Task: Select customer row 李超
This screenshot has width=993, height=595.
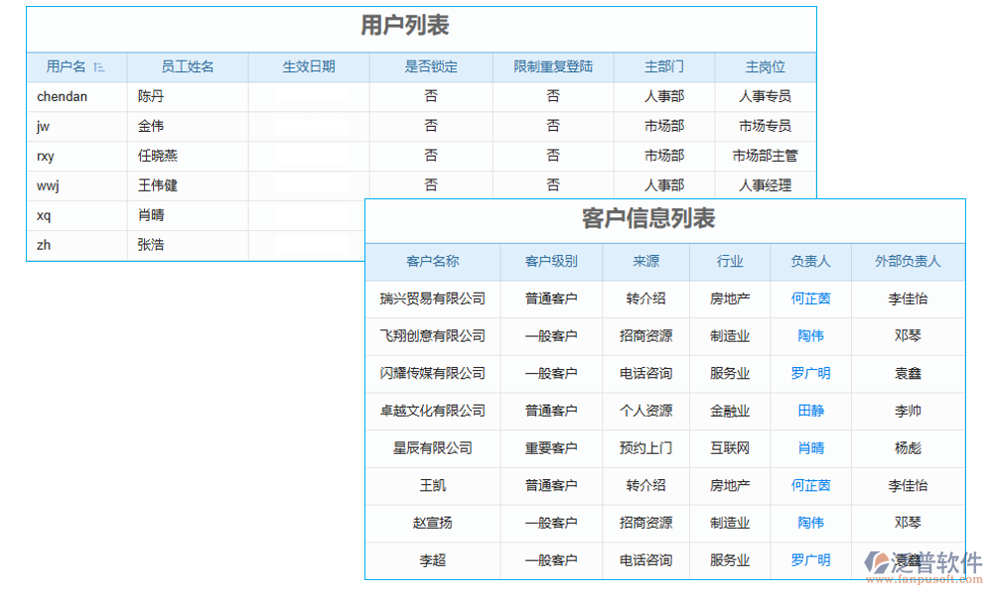Action: [x=432, y=560]
